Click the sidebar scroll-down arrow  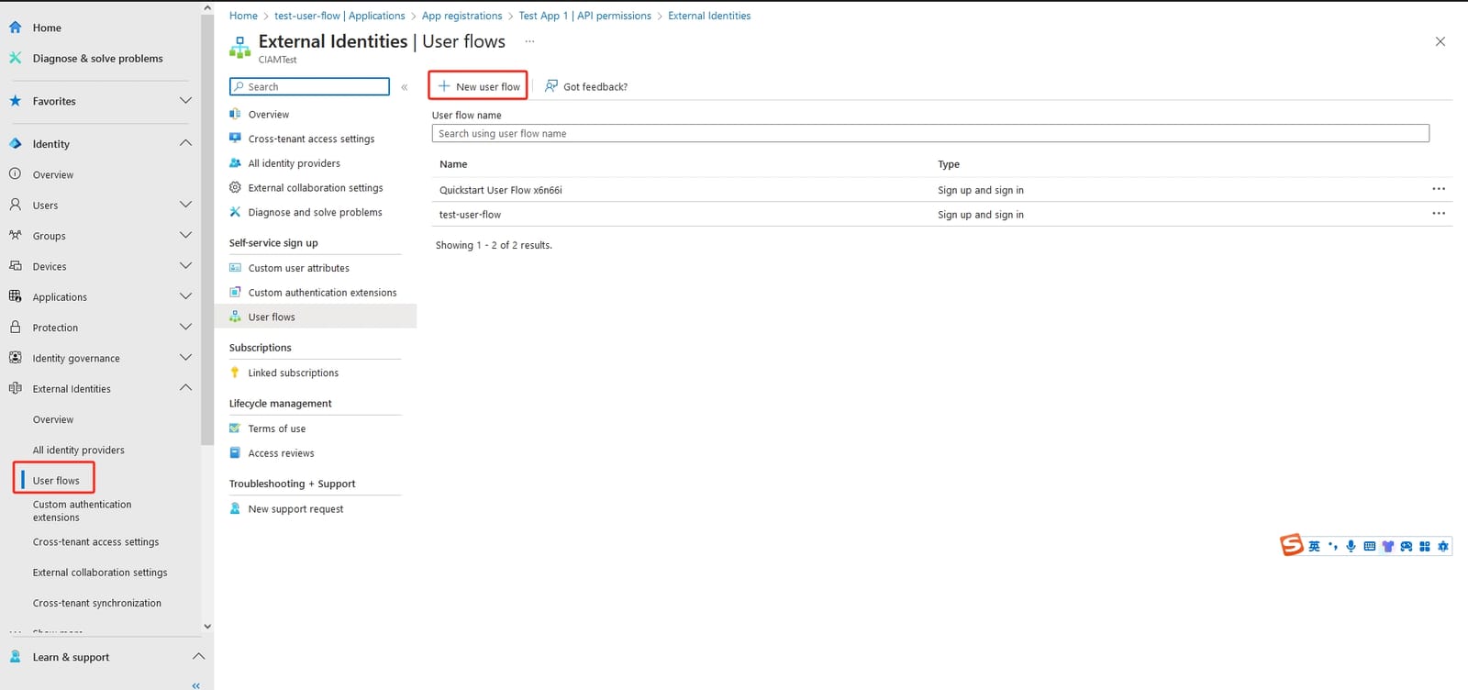tap(207, 627)
